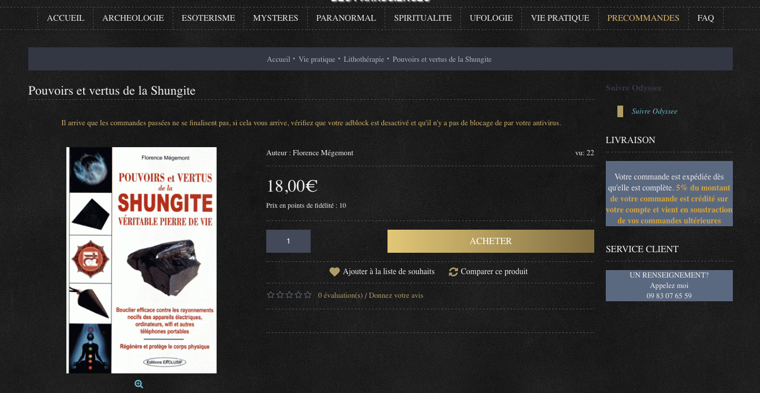Click the Donnez votre avis link
The image size is (760, 393).
click(396, 295)
